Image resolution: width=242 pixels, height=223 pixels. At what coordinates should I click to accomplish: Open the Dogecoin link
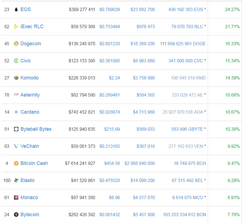pos(31,44)
